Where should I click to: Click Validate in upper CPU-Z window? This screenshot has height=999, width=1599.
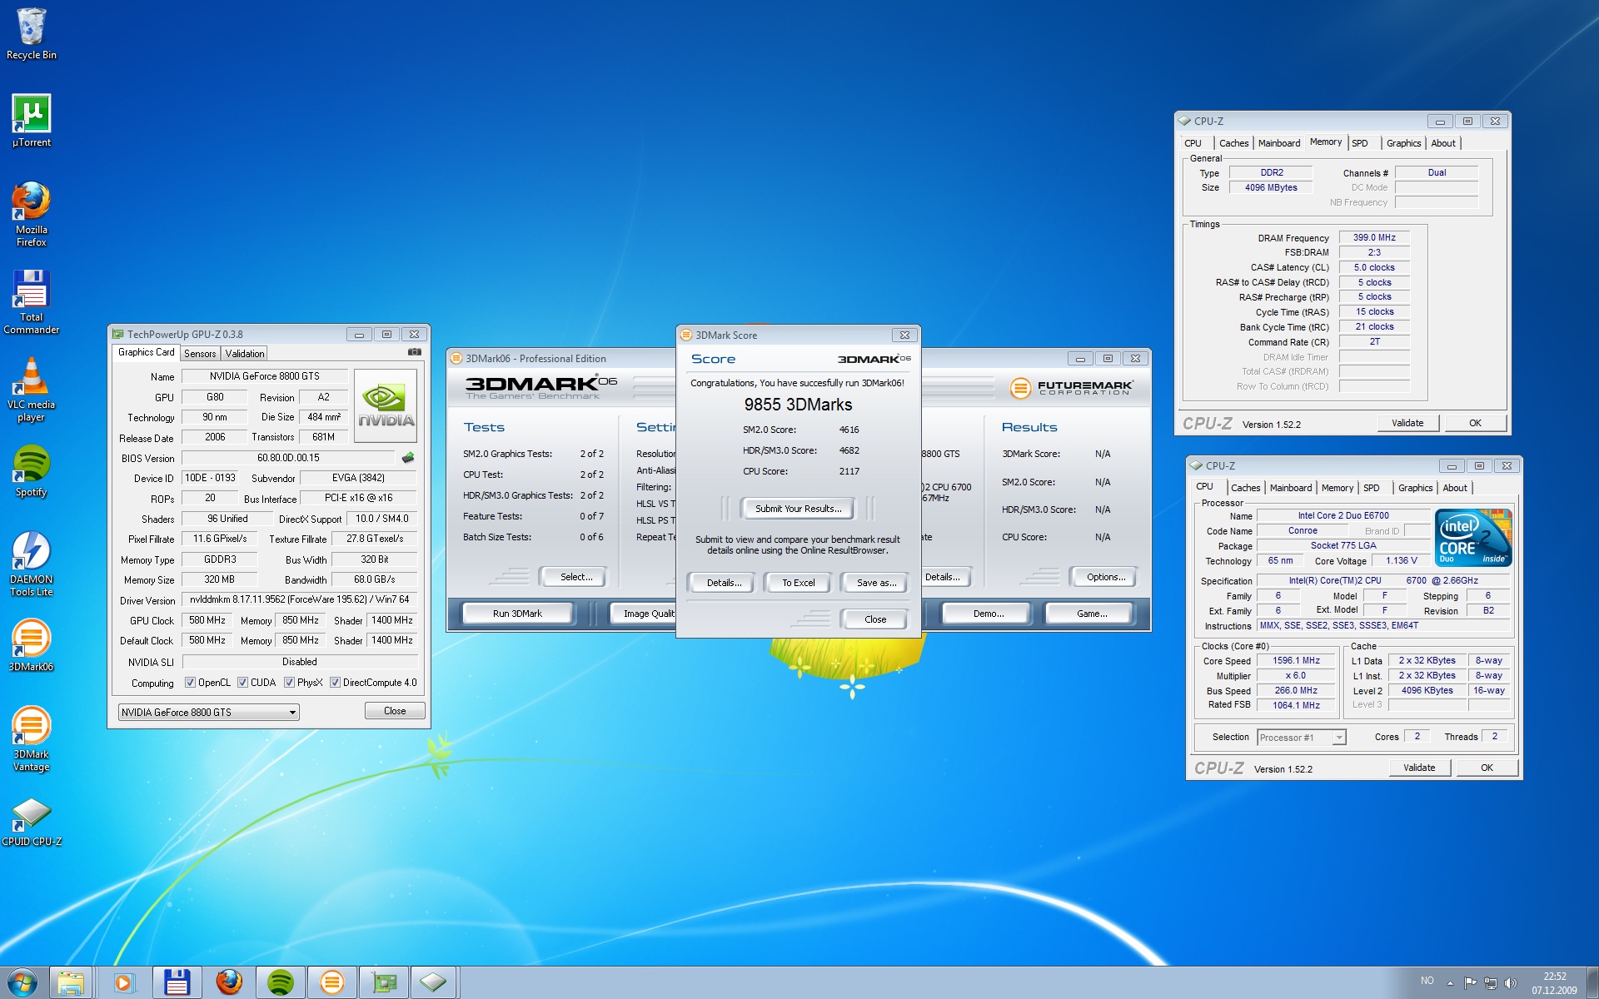click(x=1407, y=423)
